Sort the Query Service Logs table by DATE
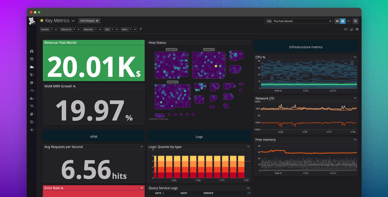The width and height of the screenshot is (388, 197). [x=159, y=193]
